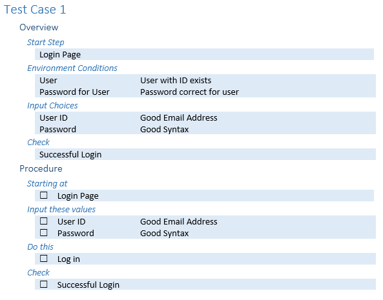Select the Overview section heading
383x300 pixels.
(39, 27)
